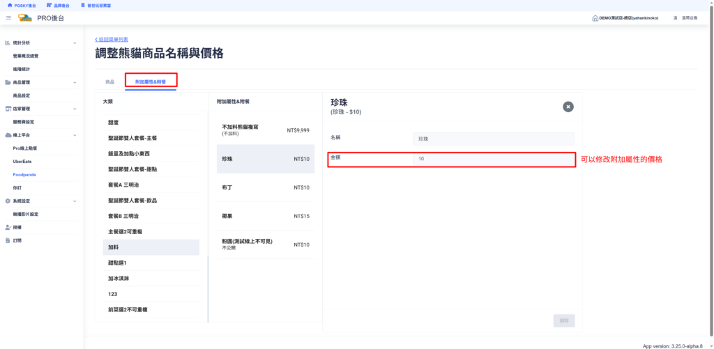Switch to the 商品 tab

(109, 82)
